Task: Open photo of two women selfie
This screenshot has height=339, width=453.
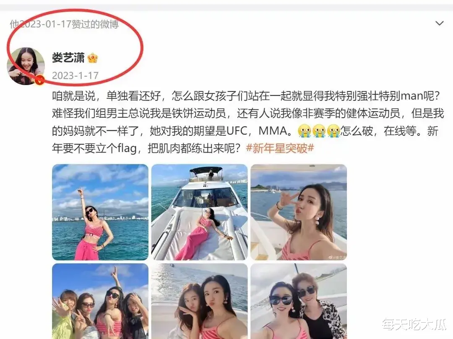Action: (199, 301)
